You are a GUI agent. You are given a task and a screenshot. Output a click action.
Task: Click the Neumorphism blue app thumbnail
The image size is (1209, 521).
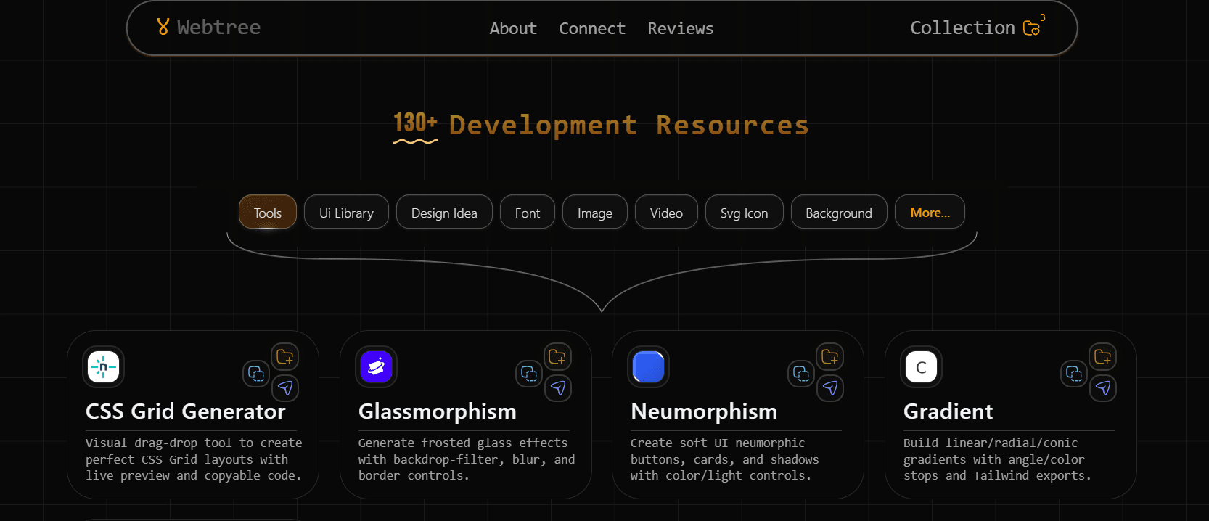[x=648, y=367]
